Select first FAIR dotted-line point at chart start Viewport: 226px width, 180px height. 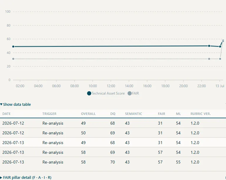[x=13, y=59]
